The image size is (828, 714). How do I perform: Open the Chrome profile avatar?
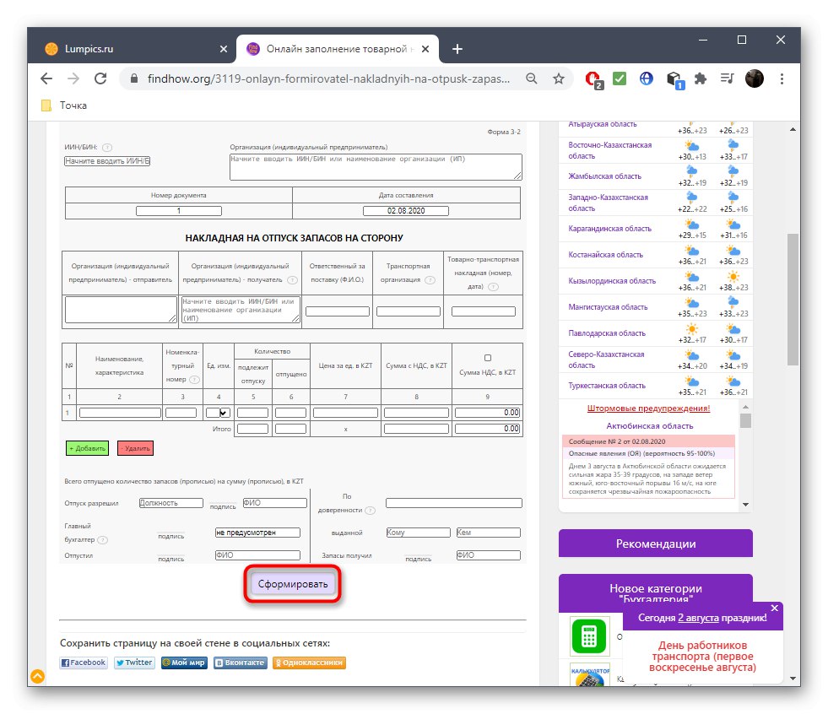click(754, 78)
